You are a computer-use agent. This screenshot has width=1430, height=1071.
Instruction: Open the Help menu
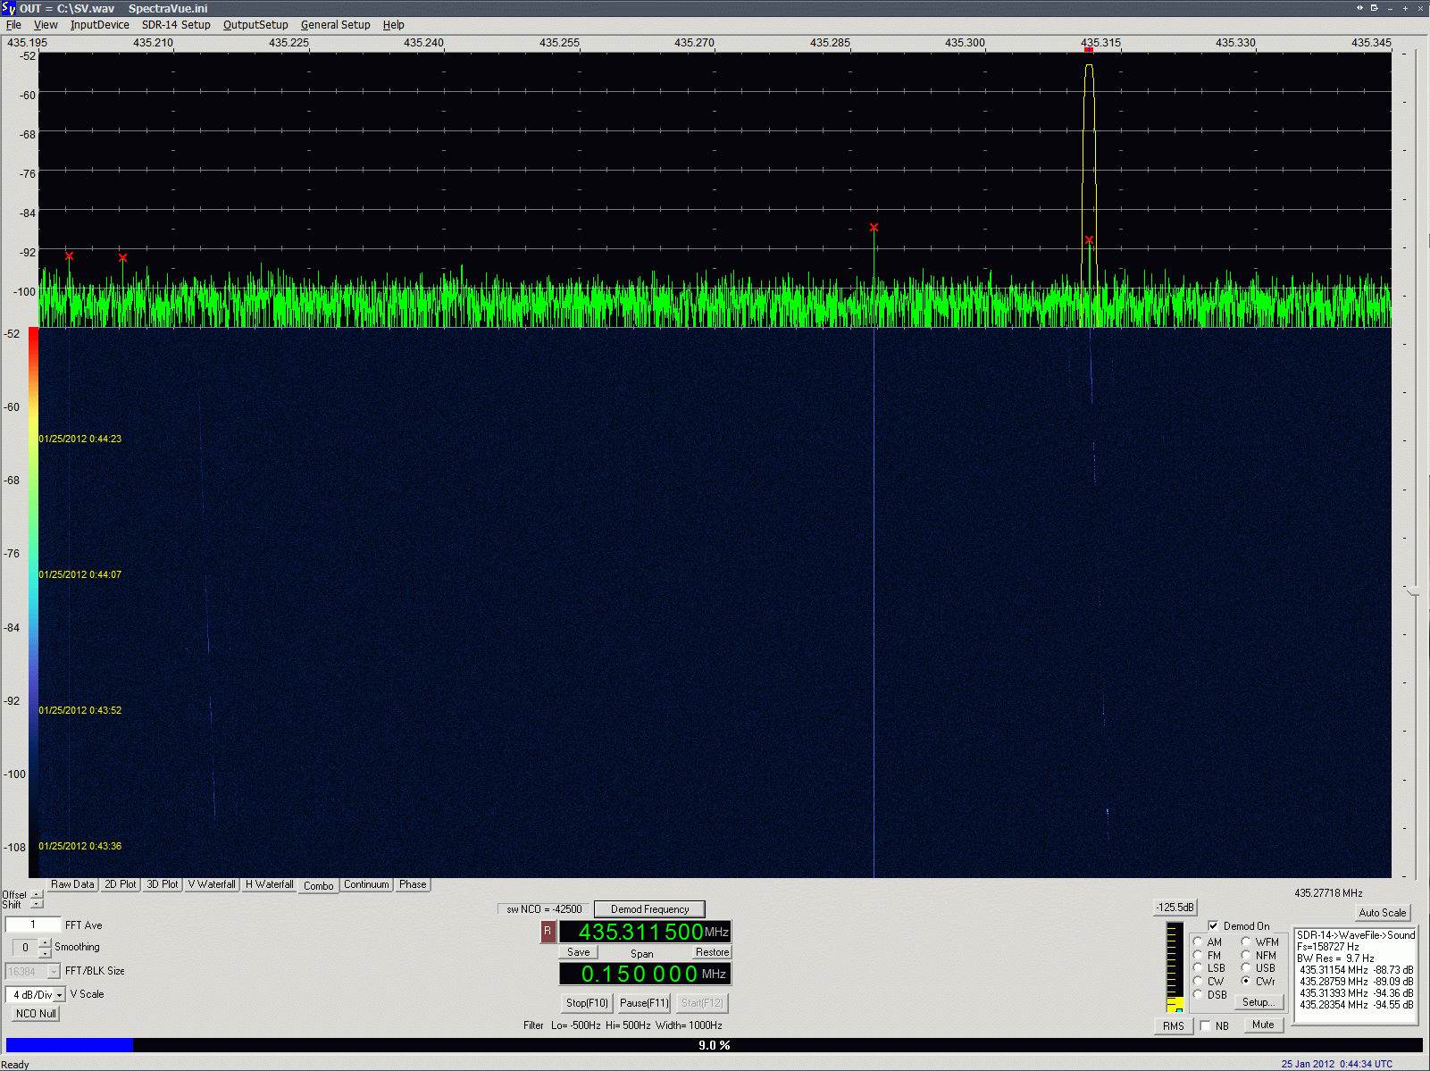tap(394, 25)
